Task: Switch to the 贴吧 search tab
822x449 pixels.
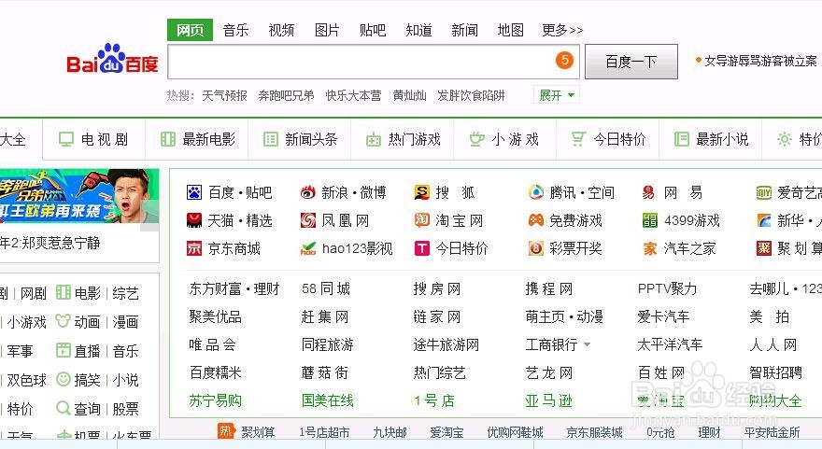Action: click(373, 30)
